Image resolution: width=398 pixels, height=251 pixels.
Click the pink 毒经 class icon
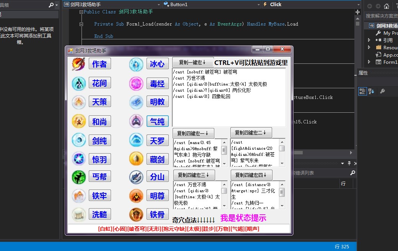[136, 83]
